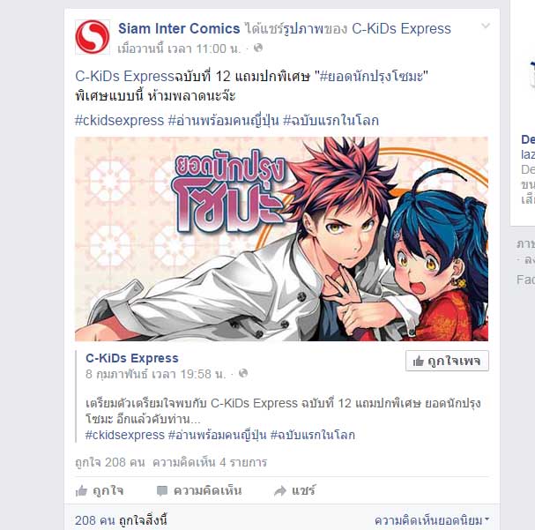Screen dimensions: 535x530
Task: Open #ฉบับแรกในโลก hashtag in top caption
Action: click(331, 121)
